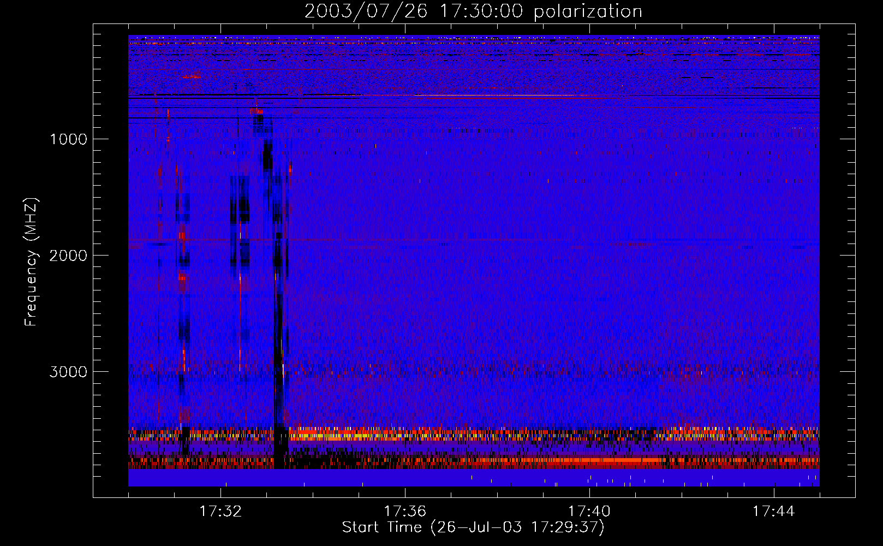Viewport: 883px width, 546px height.
Task: Click the 17:36 time tick label
Action: [x=405, y=512]
